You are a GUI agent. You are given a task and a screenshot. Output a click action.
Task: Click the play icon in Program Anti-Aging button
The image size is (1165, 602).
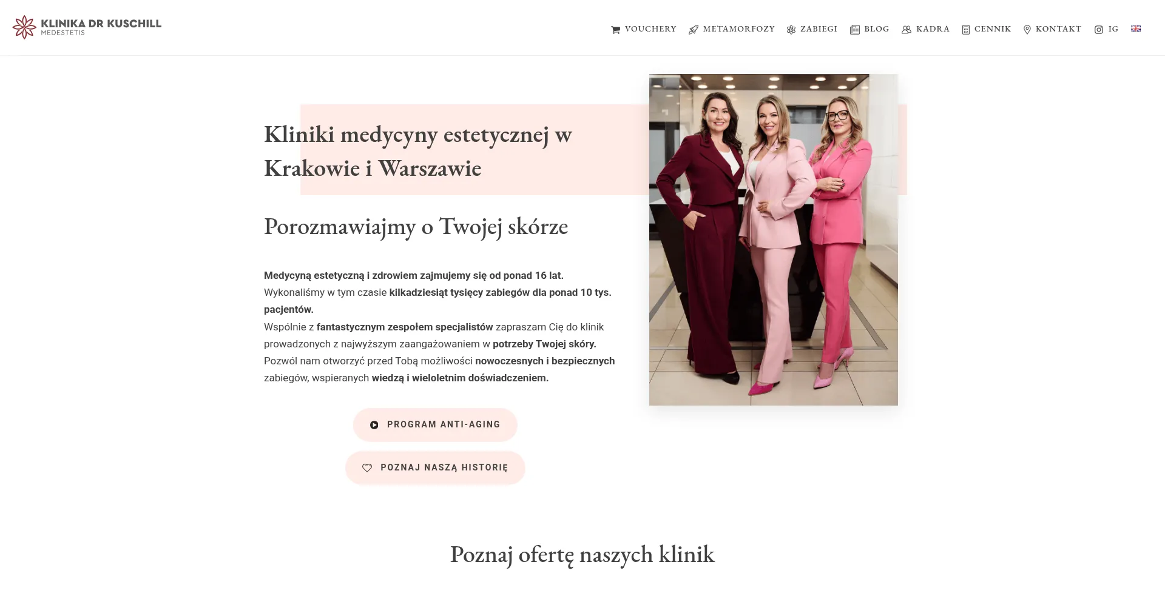point(374,425)
